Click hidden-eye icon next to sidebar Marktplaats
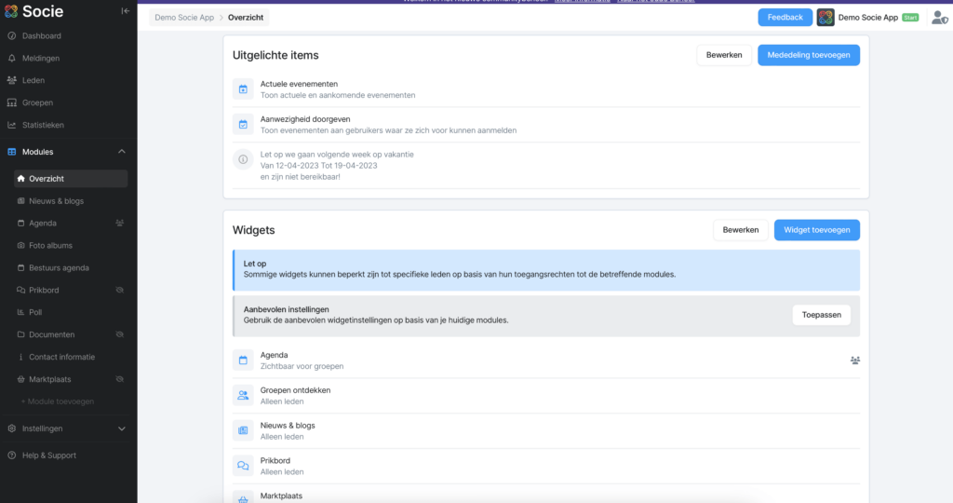Viewport: 953px width, 503px height. pos(120,379)
